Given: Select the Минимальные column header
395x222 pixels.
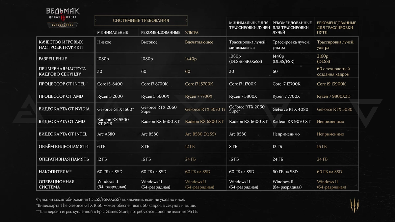Looking at the screenshot, I should 113,33.
